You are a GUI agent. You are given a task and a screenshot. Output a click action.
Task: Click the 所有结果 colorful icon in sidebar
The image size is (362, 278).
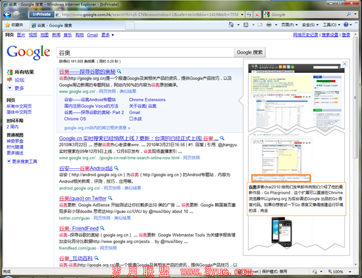[x=10, y=72]
